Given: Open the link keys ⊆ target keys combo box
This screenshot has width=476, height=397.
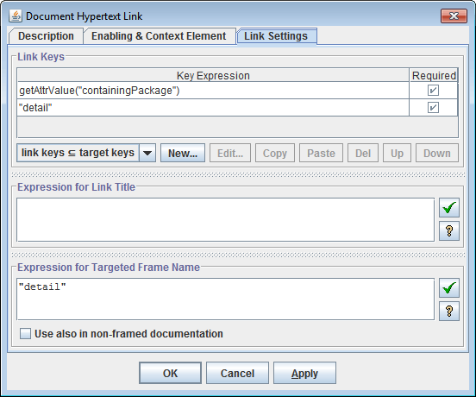Looking at the screenshot, I should coord(86,153).
